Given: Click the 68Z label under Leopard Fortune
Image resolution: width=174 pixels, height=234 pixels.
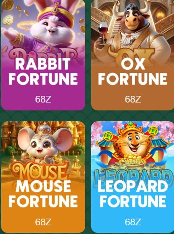Looking at the screenshot, I should (133, 222).
